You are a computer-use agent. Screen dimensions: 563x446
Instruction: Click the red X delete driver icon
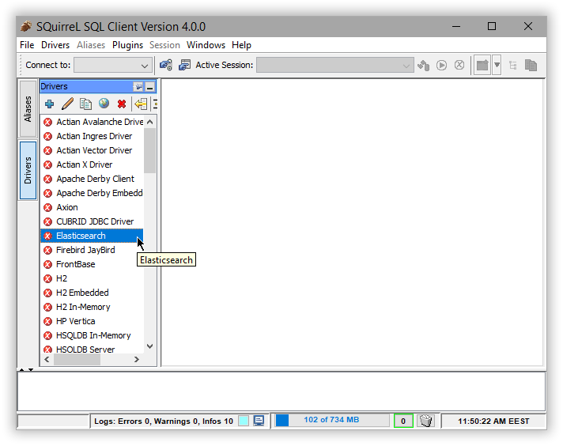coord(122,104)
